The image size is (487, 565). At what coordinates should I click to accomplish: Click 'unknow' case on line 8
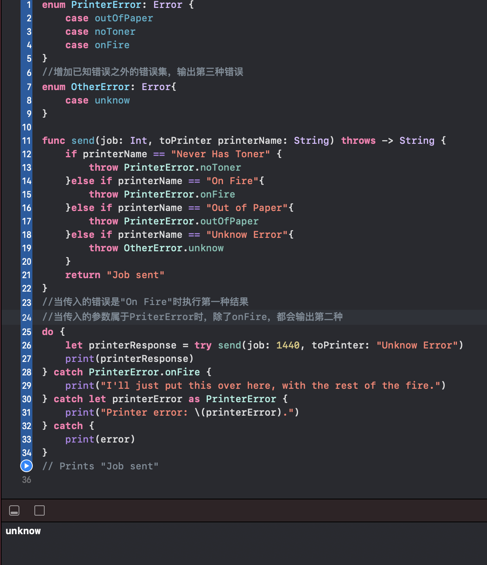coord(112,100)
